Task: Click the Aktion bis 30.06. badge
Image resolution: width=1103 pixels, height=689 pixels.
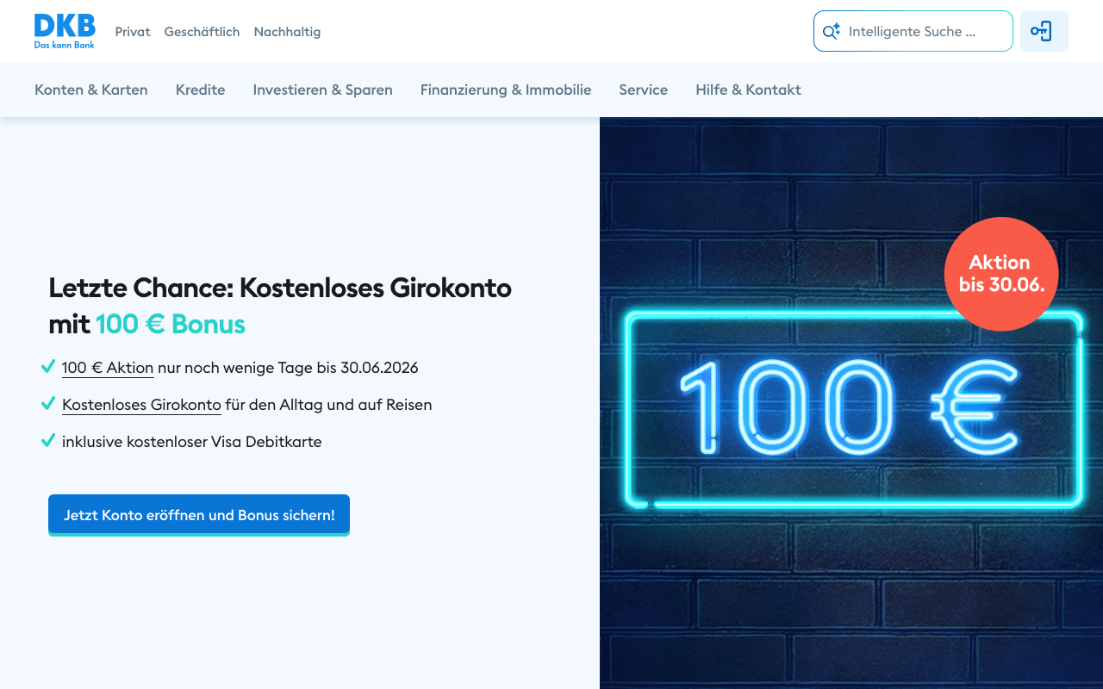Action: 1000,274
